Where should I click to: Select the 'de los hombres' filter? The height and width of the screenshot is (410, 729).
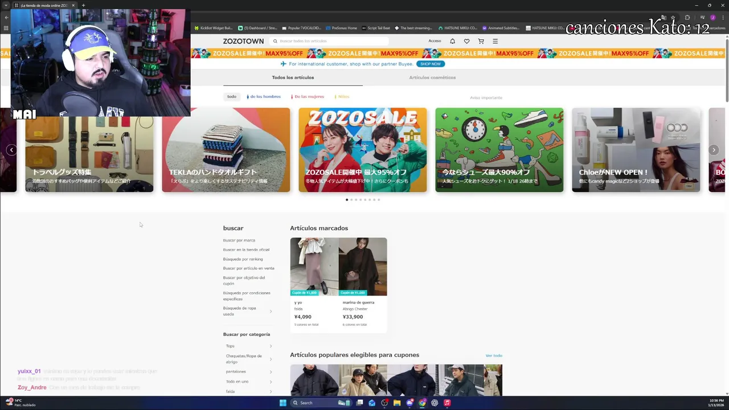tap(264, 96)
